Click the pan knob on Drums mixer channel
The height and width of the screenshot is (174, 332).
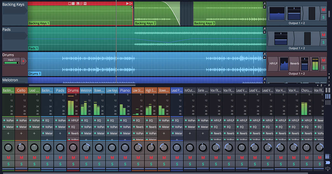(73, 148)
